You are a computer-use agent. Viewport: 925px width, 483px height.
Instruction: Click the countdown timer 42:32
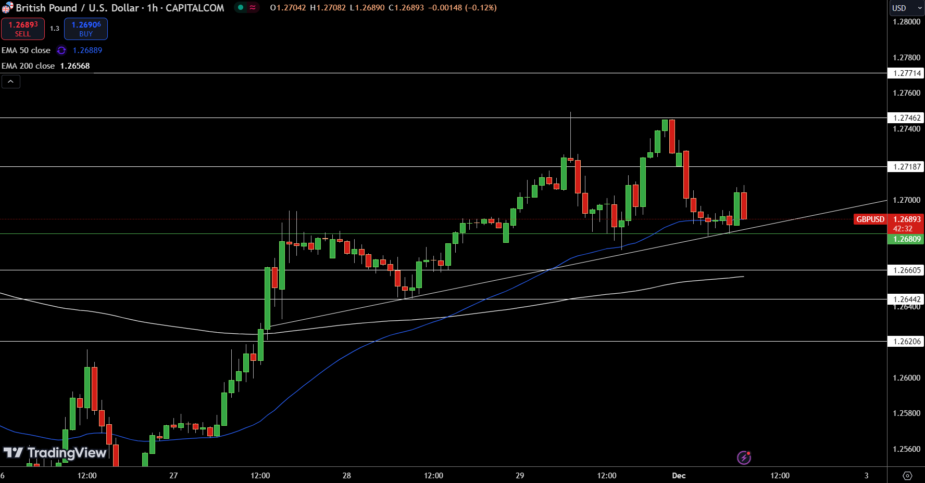[x=903, y=229]
